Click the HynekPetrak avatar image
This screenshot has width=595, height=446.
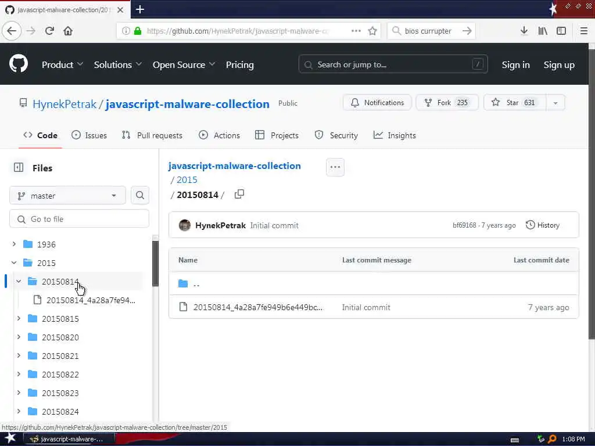click(x=185, y=225)
